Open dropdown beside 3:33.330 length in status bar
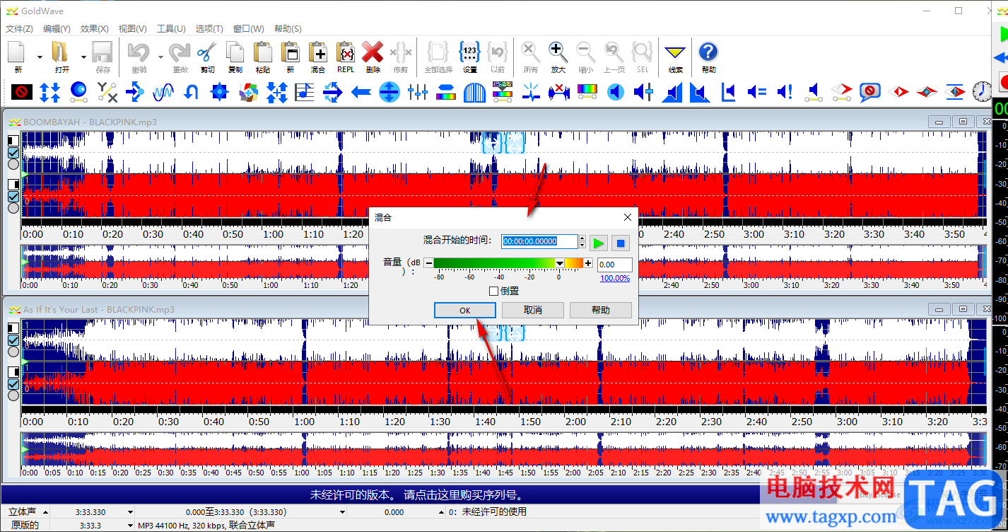The image size is (1008, 532). pos(130,511)
